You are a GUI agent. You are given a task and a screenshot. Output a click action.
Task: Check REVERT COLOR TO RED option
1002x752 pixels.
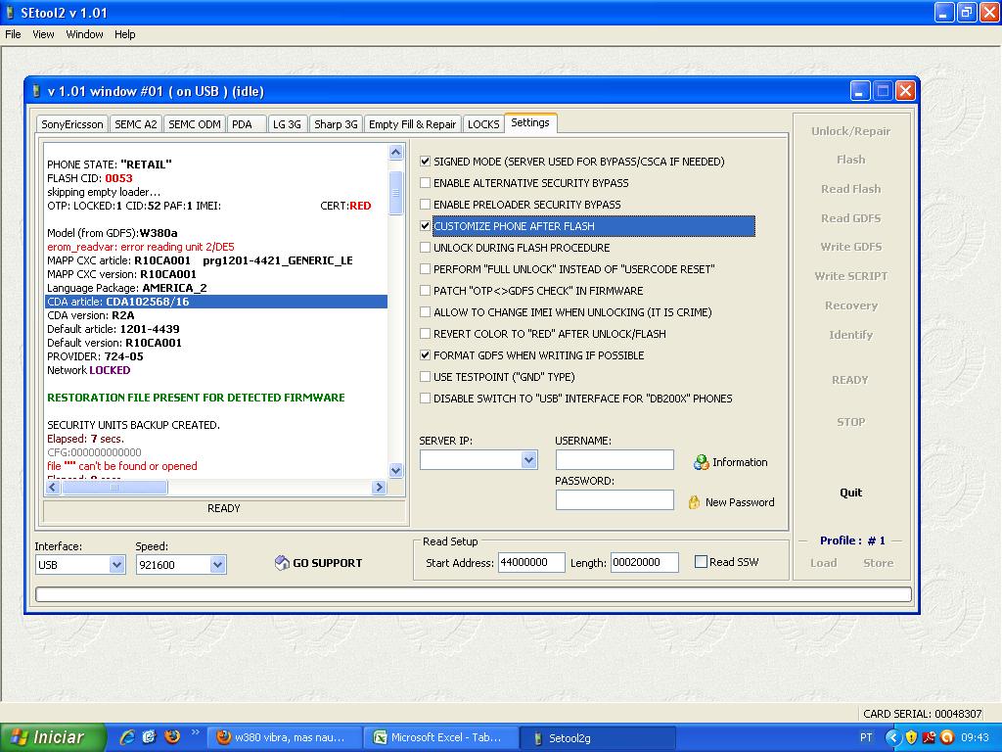(x=425, y=334)
